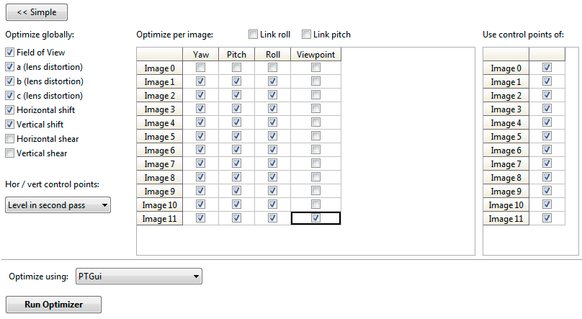582x319 pixels.
Task: Click the << Simple button
Action: [37, 12]
